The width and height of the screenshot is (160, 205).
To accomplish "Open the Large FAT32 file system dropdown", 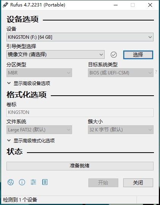I will 39,130.
